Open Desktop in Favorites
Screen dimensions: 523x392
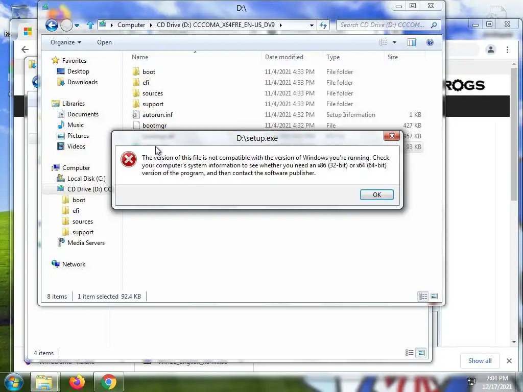78,71
